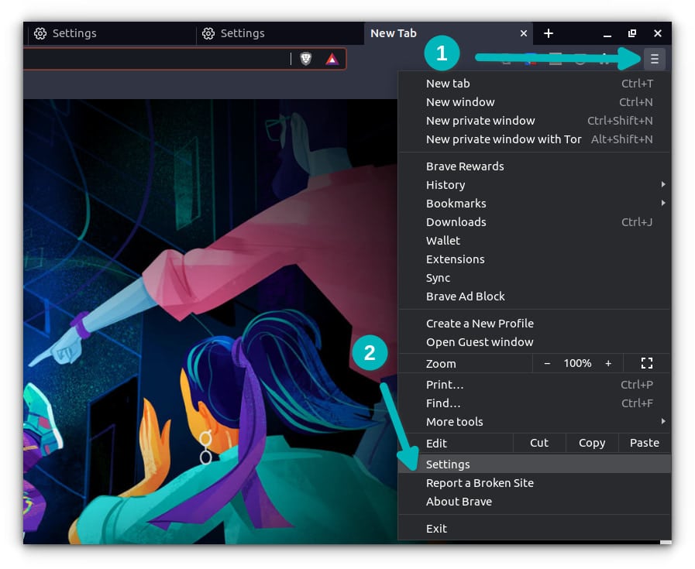Open the History submenu
The width and height of the screenshot is (695, 569).
[x=446, y=184]
